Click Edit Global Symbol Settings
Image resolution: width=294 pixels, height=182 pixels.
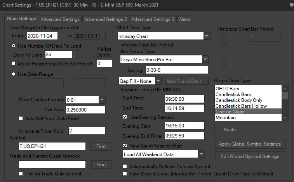tap(250, 156)
